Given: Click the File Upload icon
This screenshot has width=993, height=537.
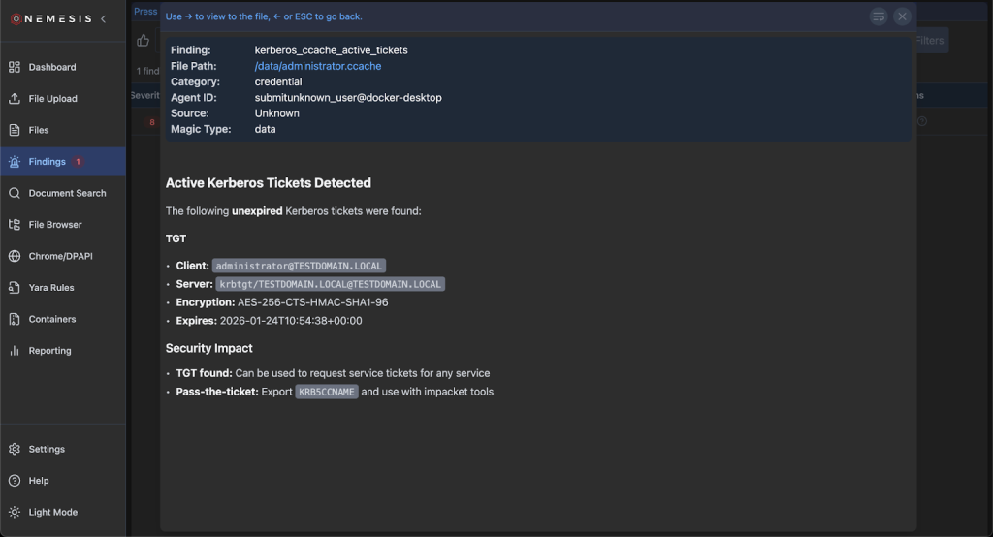Looking at the screenshot, I should (15, 99).
